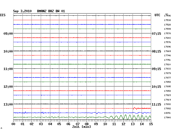The width and height of the screenshot is (172, 131).
Task: Click the date label "Sep 3,2010"
Action: click(22, 11)
